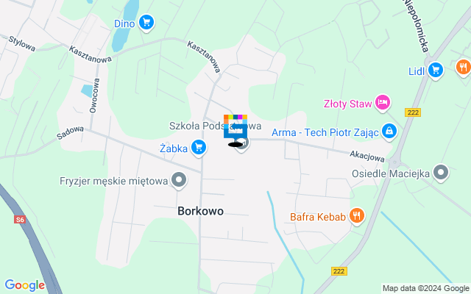The height and width of the screenshot is (294, 471).
Task: Select the Lidl shopping cart marker
Action: [x=436, y=71]
